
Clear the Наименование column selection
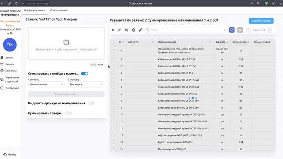pos(62,84)
